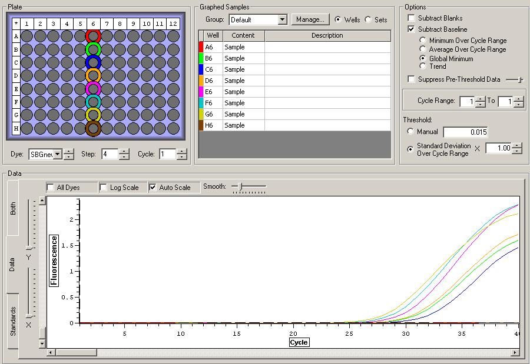530x364 pixels.
Task: Click the standard deviation multiplier field
Action: 499,148
